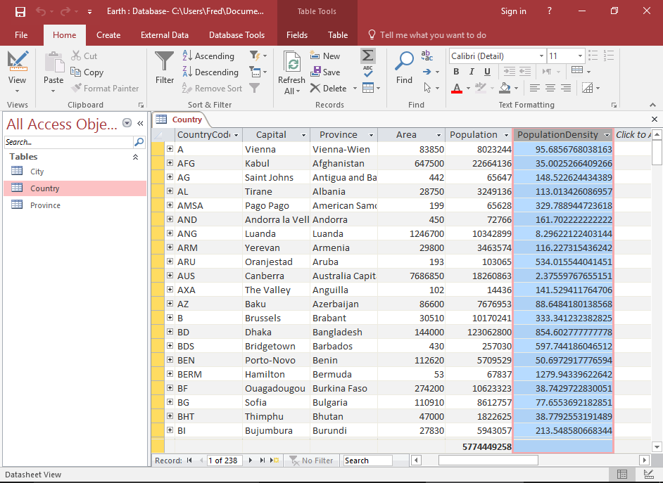Click the Find magnifier icon
The image size is (663, 483).
pyautogui.click(x=404, y=63)
